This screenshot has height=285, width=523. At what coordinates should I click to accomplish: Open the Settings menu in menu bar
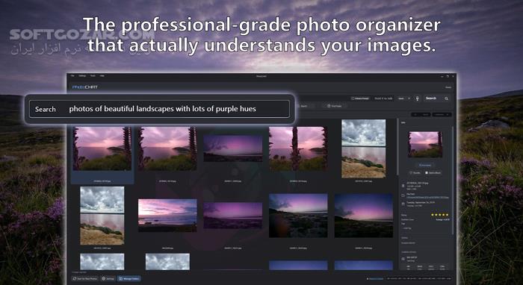point(82,76)
